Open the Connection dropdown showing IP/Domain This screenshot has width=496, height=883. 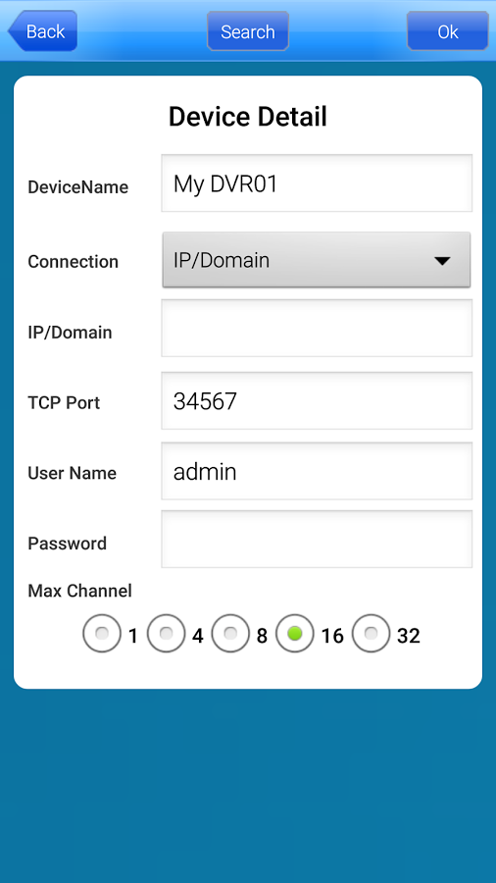[x=317, y=260]
